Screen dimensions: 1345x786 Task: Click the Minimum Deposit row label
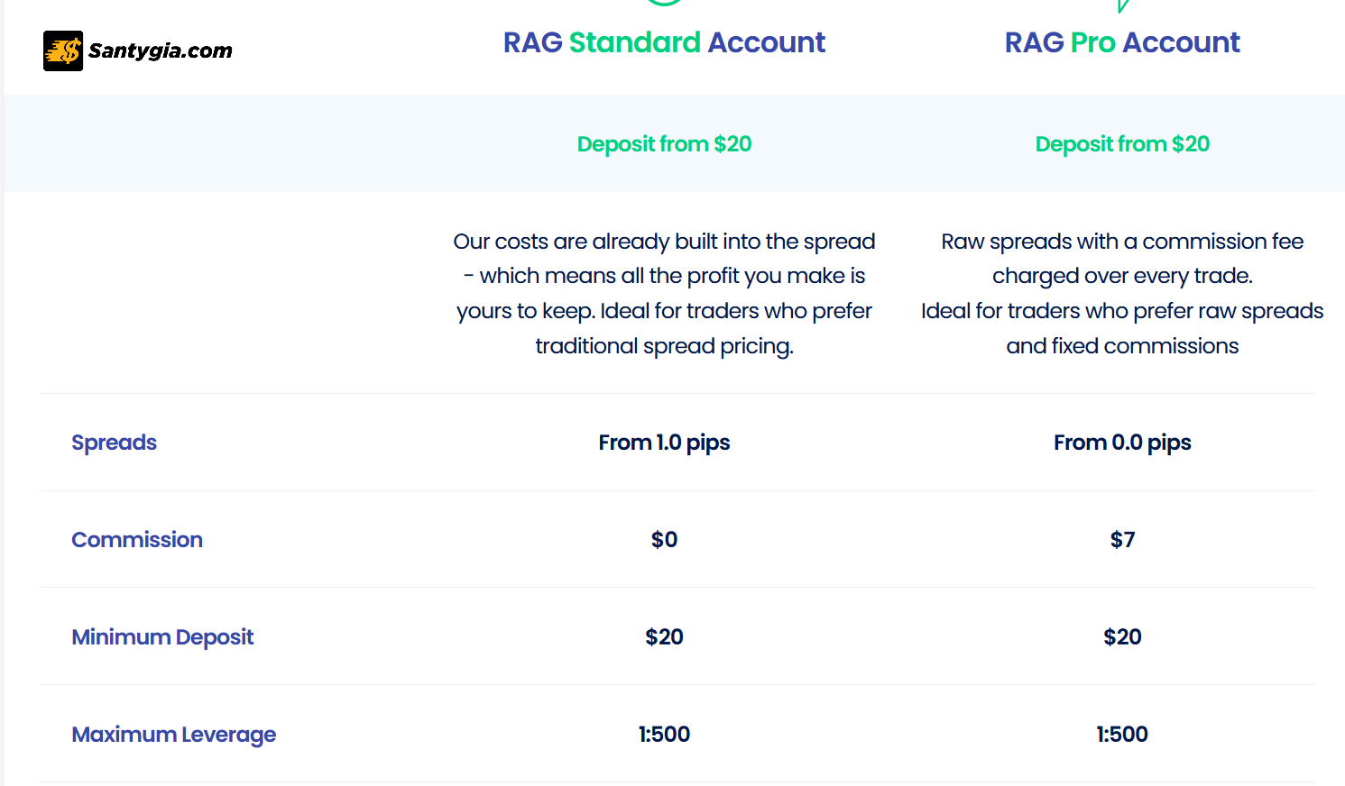click(162, 637)
